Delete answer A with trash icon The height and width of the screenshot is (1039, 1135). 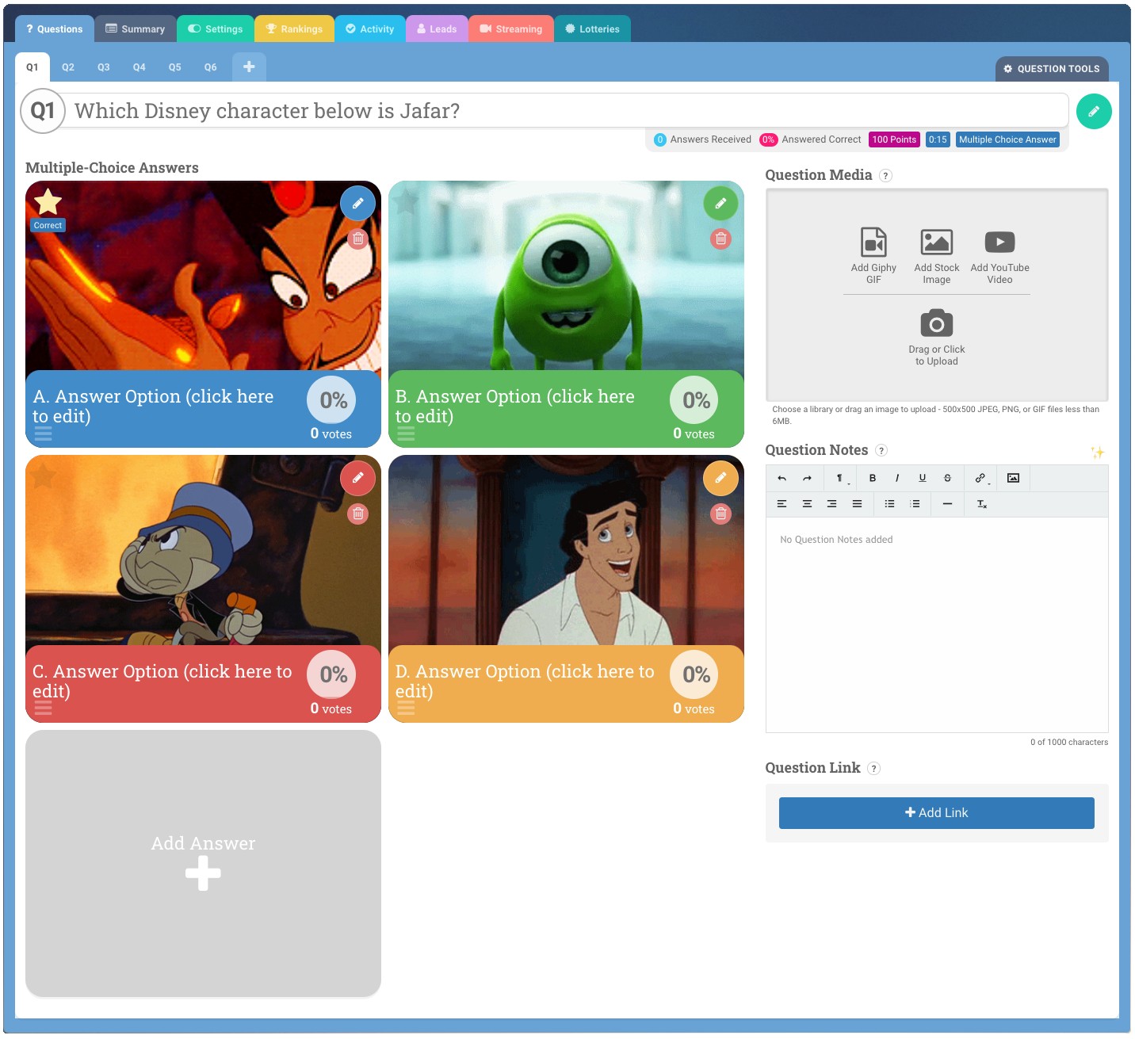point(358,239)
